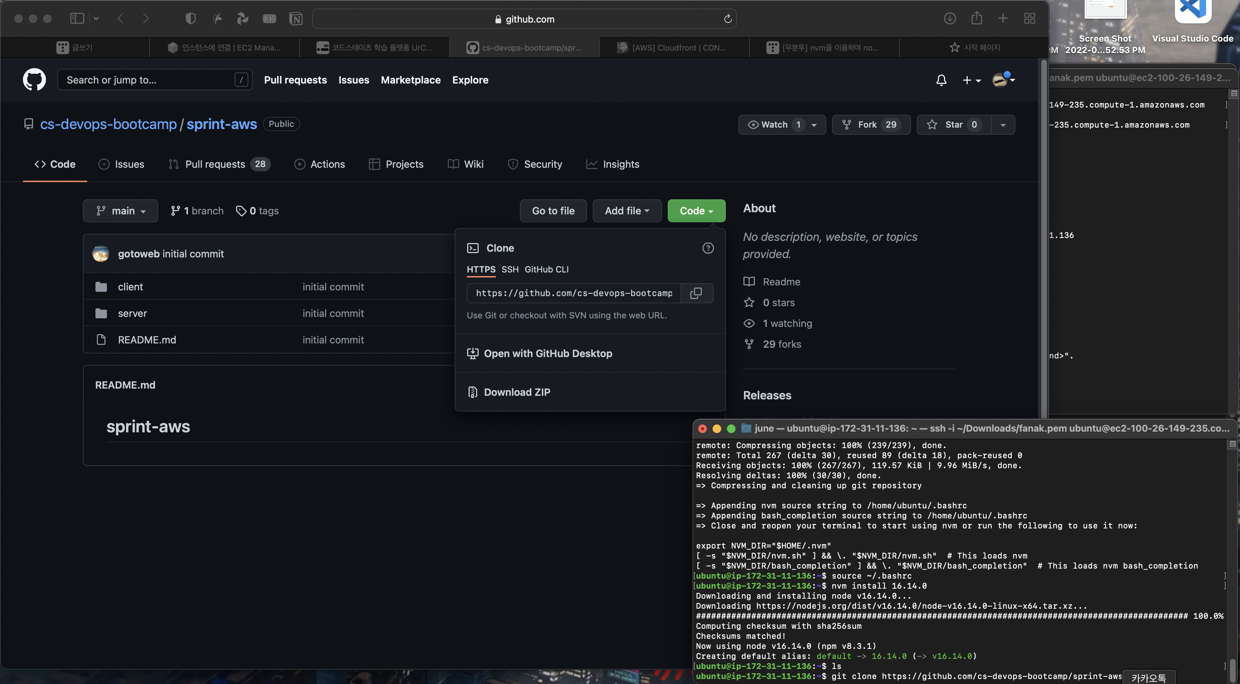Expand the Add file dropdown

click(x=627, y=211)
